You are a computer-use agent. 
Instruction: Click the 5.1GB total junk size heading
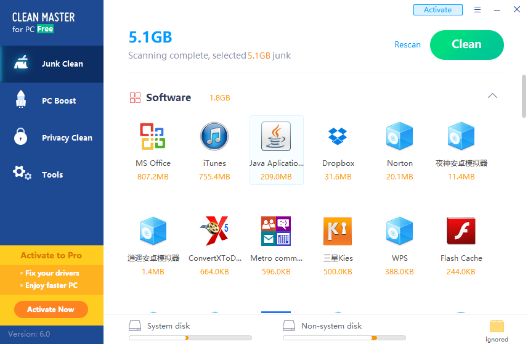(x=150, y=37)
